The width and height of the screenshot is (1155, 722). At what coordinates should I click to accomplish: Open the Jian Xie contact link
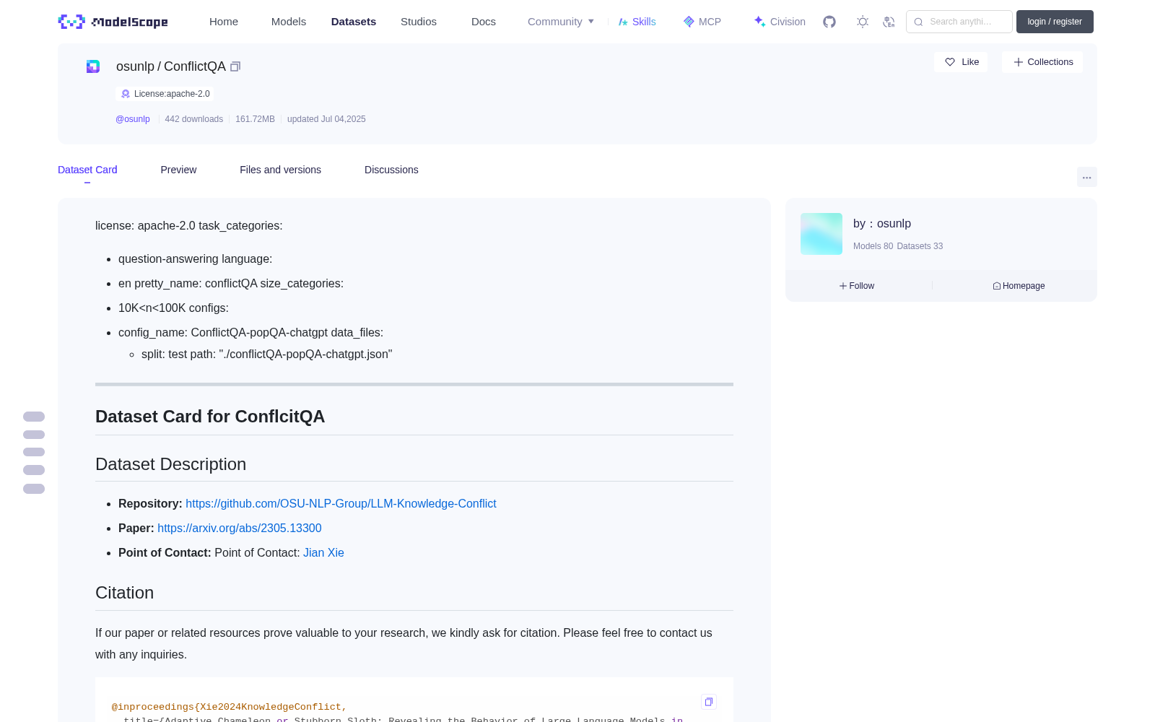[323, 552]
